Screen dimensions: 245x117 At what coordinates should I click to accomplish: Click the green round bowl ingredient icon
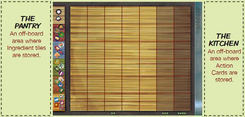61,34
